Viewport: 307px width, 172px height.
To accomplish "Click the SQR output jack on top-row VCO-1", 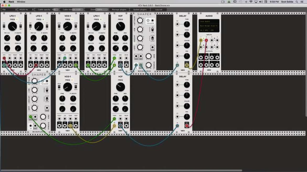I will point(76,65).
